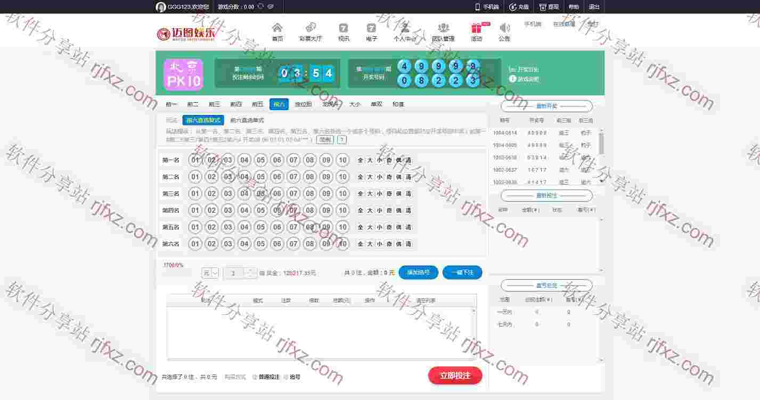Open the 元 currency unit dropdown

[210, 273]
